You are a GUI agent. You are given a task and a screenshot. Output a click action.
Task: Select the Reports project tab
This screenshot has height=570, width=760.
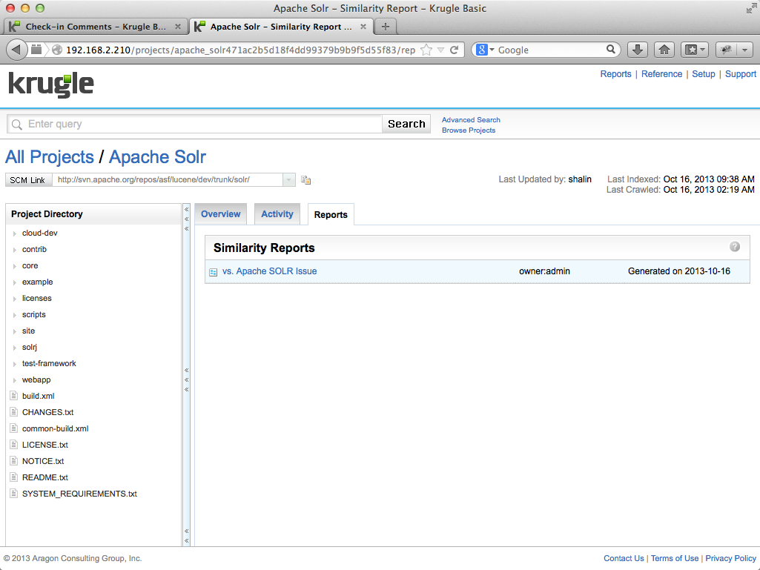click(x=331, y=215)
